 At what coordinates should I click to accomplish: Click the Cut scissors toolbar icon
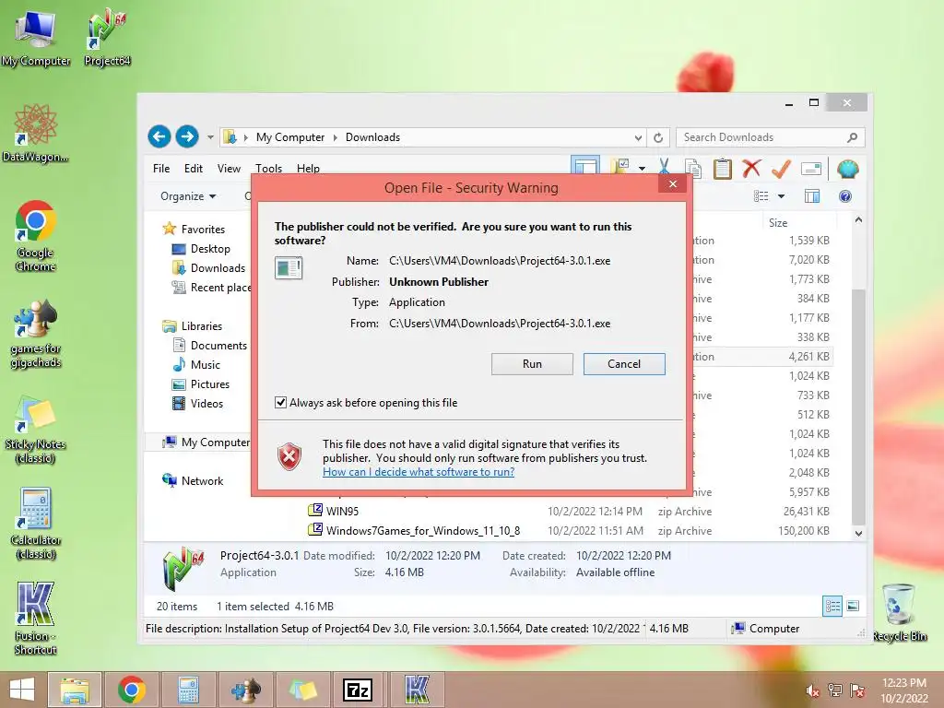pos(664,169)
